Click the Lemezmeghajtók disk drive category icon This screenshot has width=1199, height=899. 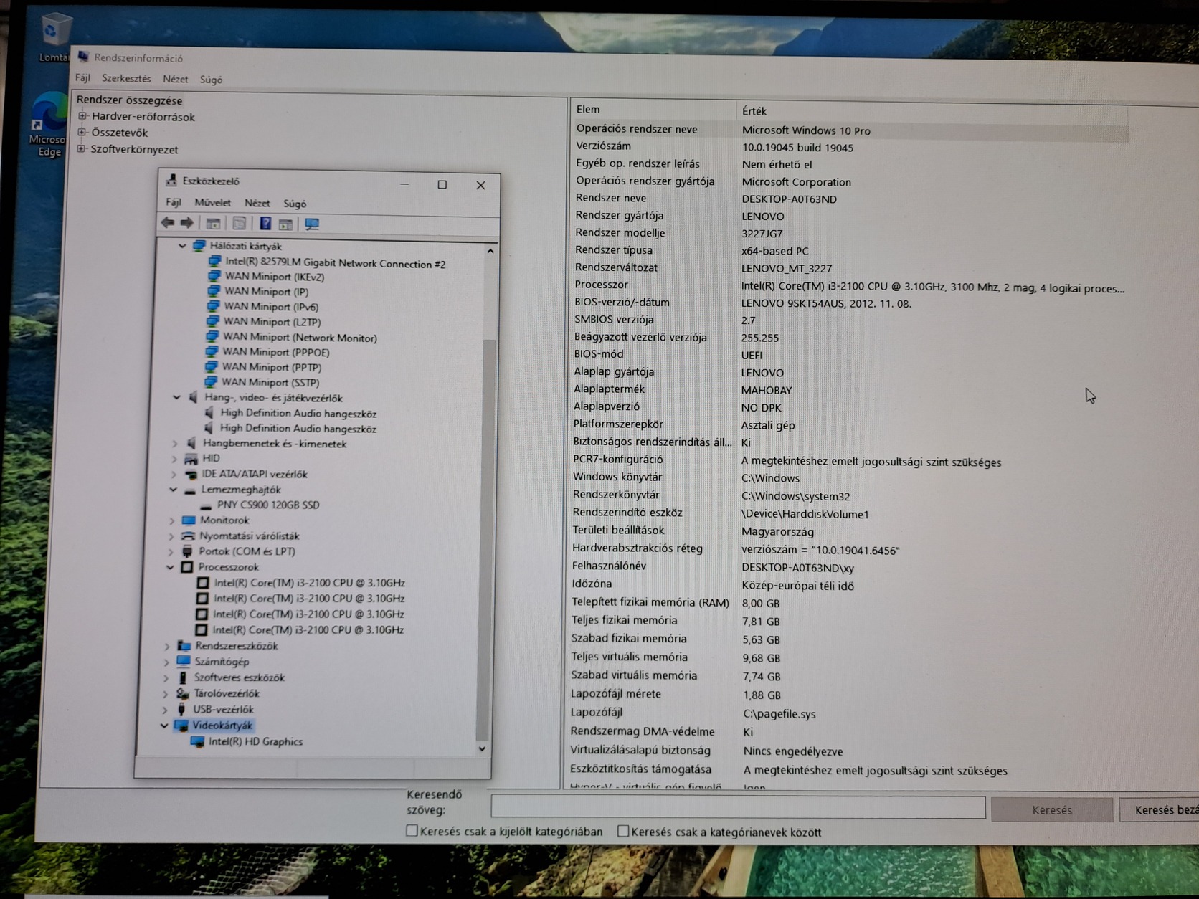click(189, 490)
